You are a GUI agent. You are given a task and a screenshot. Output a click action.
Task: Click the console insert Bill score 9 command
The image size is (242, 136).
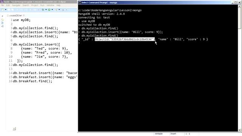[121, 32]
